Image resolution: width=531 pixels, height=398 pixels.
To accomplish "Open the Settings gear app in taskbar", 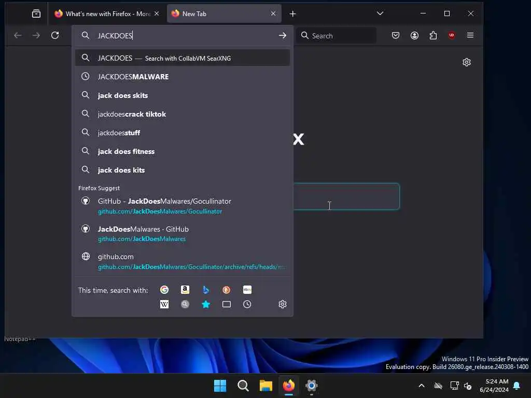I will (x=311, y=386).
